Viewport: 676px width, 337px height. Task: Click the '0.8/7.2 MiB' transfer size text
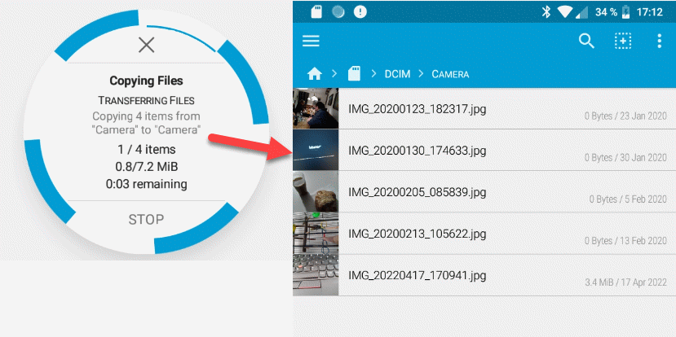tap(146, 167)
